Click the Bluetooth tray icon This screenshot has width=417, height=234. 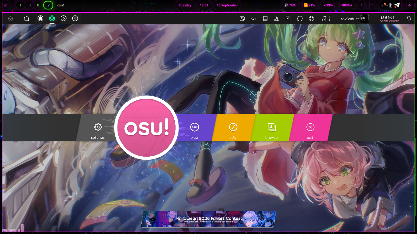[x=390, y=5]
